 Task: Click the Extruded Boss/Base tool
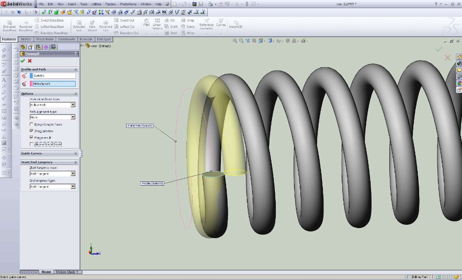(x=9, y=25)
